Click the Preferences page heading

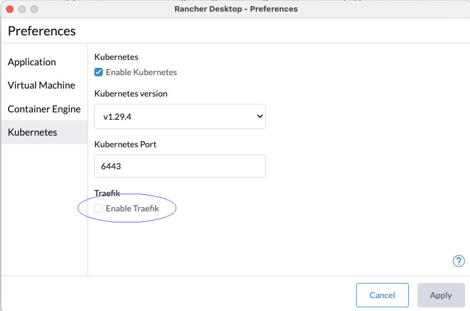pos(42,31)
